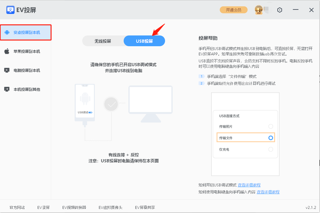Open EV录屏 from the footer

pyautogui.click(x=43, y=207)
